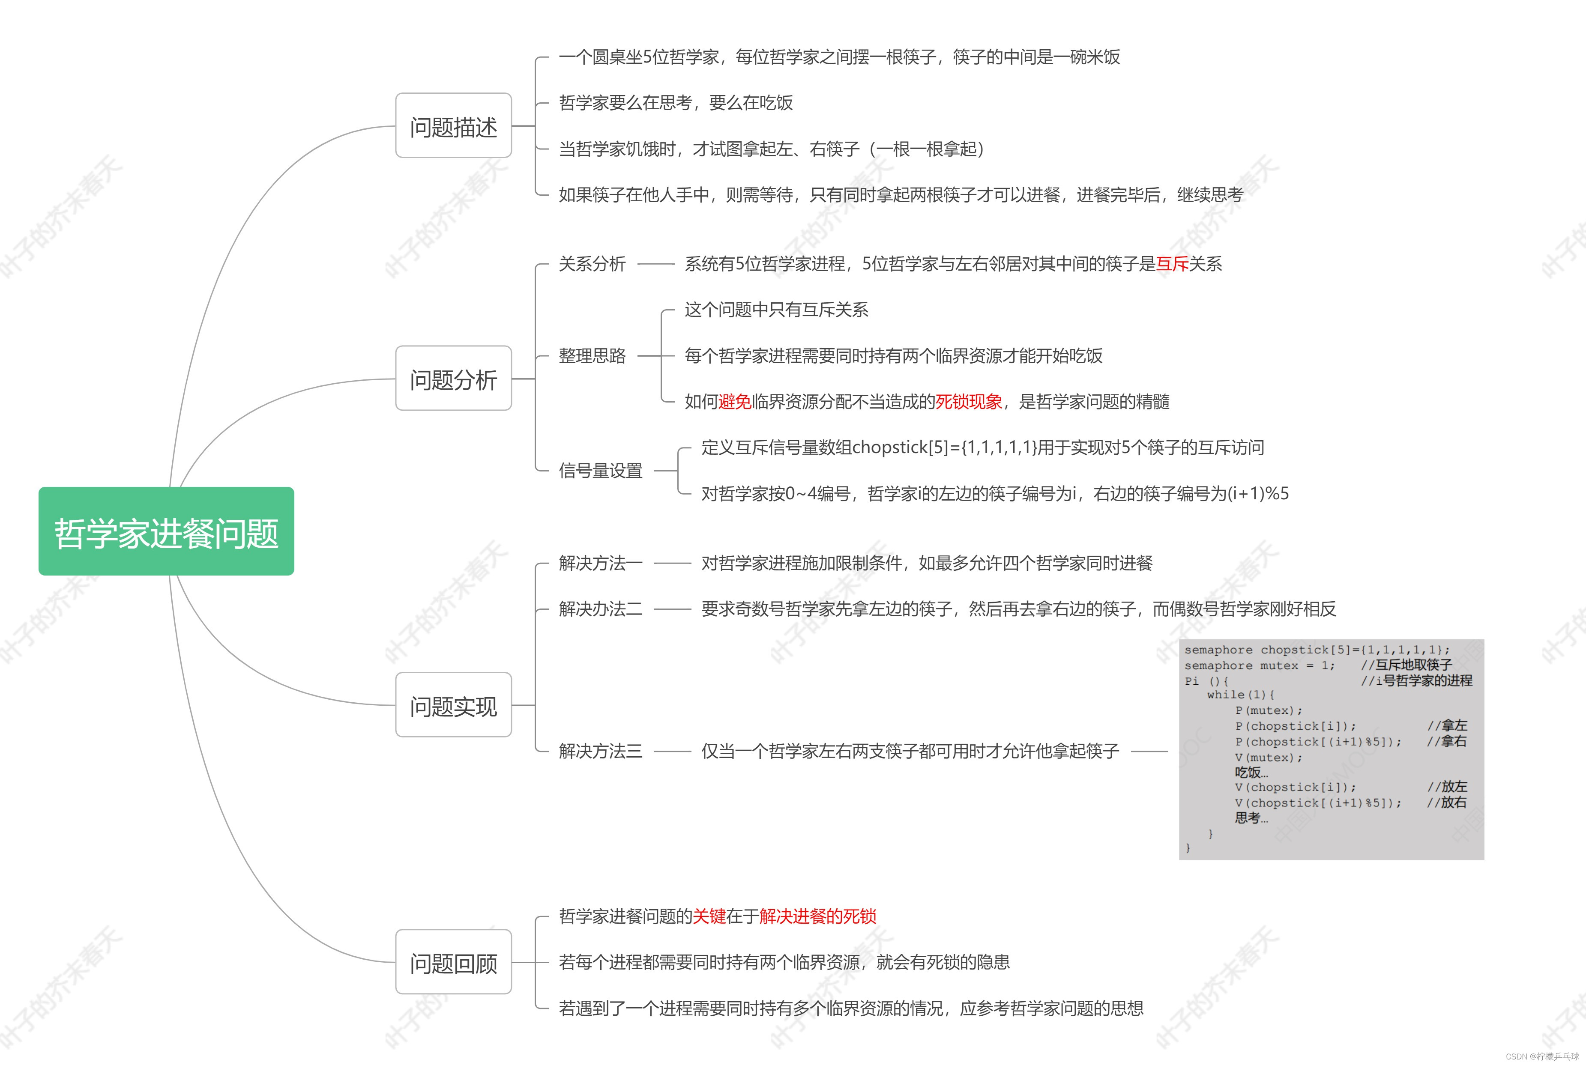Click text 哲学家要么在思考，要么在吃饭
The width and height of the screenshot is (1586, 1065).
pos(676,103)
